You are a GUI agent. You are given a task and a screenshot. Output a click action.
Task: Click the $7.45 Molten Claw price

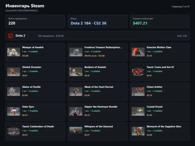tap(149, 56)
